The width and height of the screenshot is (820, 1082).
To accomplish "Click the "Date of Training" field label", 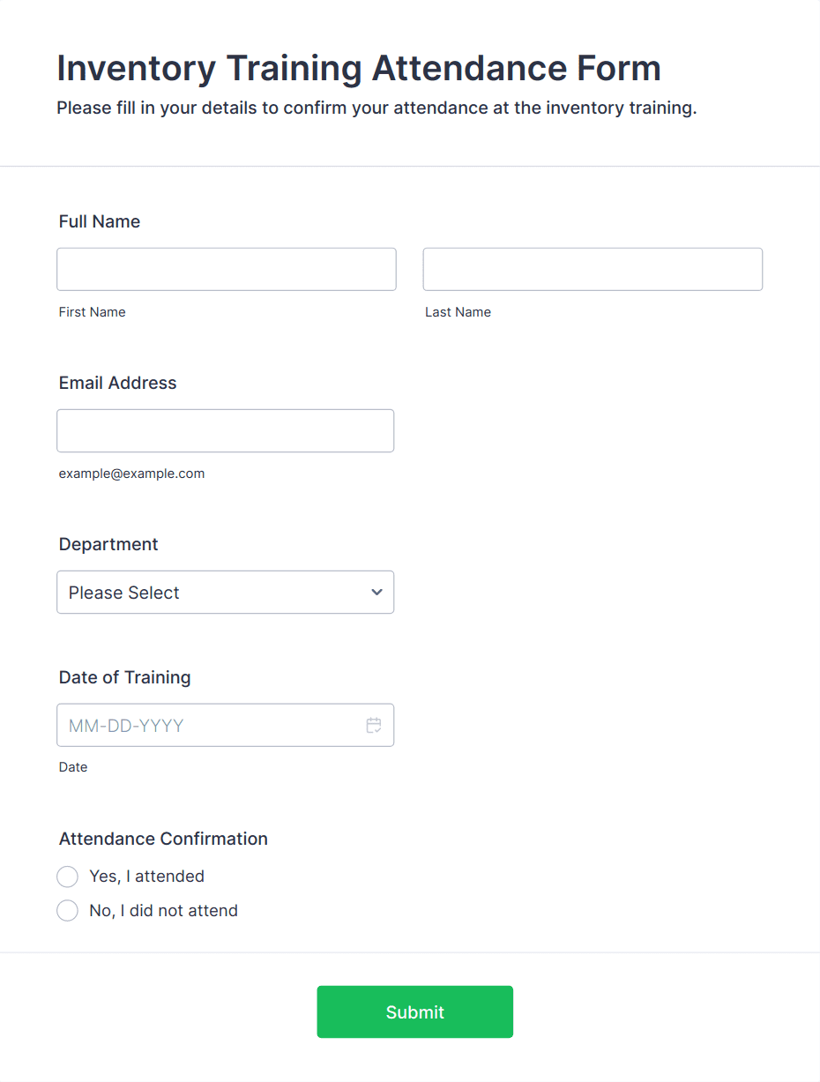I will (x=125, y=677).
